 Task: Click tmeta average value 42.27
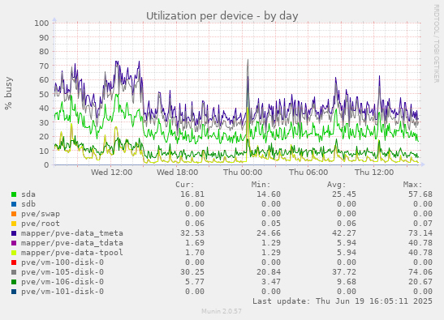point(344,233)
